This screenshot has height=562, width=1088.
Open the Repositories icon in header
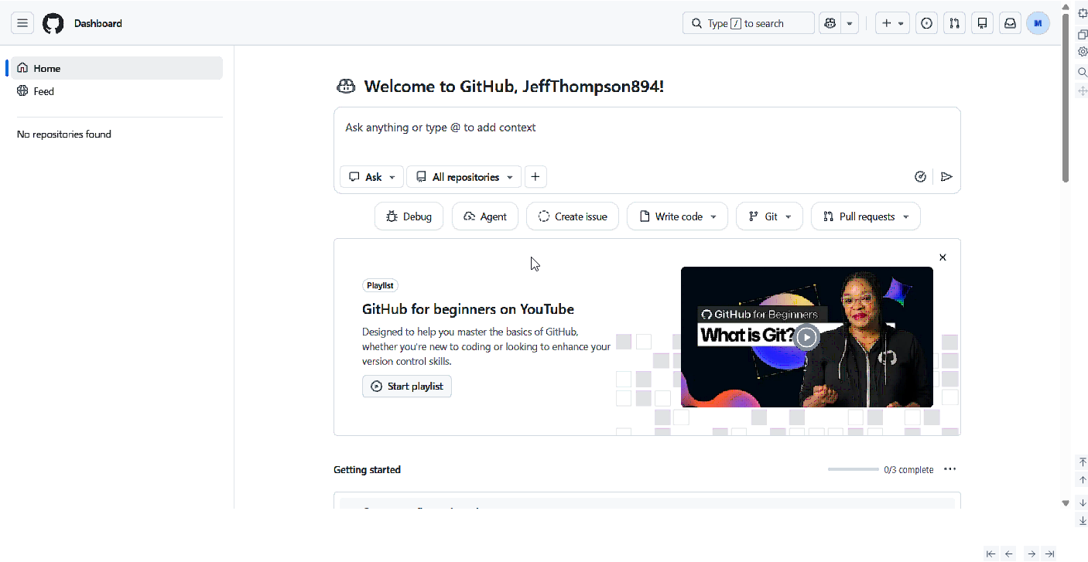click(x=982, y=23)
